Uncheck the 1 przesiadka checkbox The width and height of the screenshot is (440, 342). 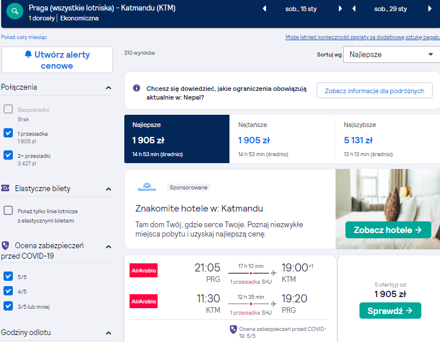8,133
